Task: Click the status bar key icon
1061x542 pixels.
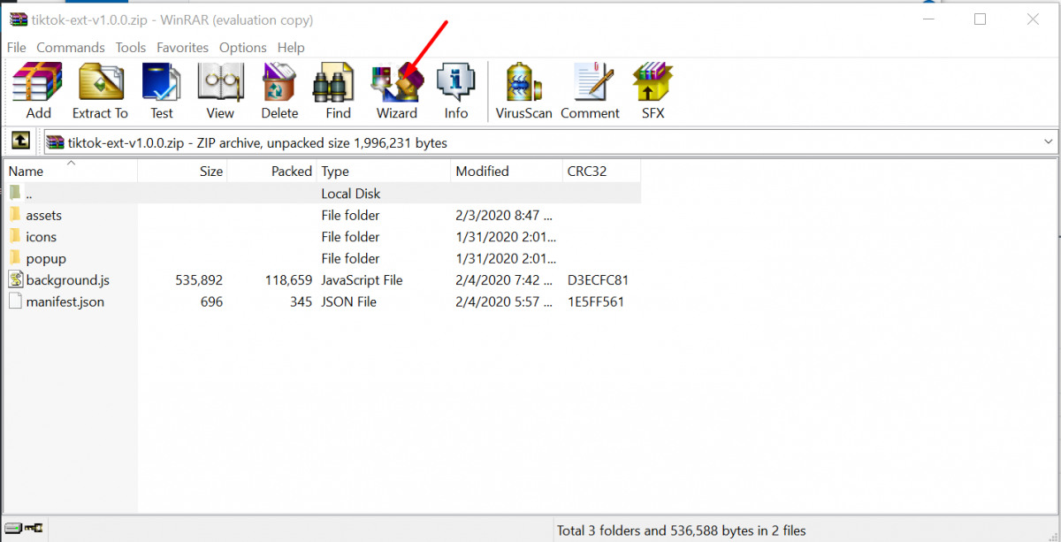Action: click(34, 530)
